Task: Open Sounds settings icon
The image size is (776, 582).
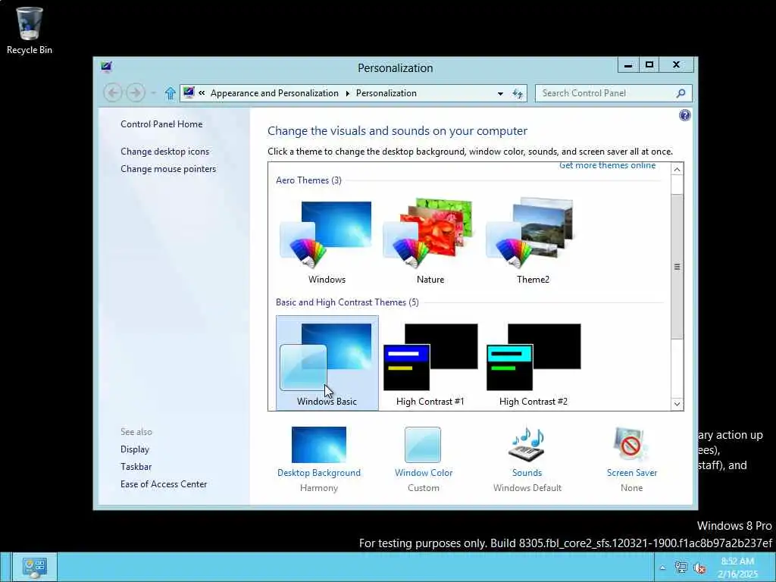Action: tap(527, 443)
